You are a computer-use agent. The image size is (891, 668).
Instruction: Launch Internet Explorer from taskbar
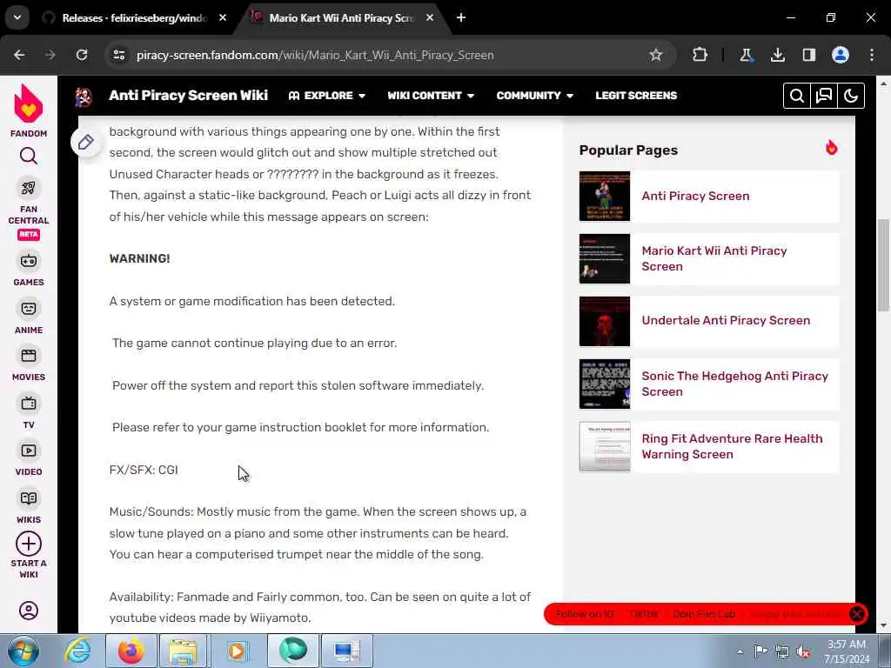(77, 651)
